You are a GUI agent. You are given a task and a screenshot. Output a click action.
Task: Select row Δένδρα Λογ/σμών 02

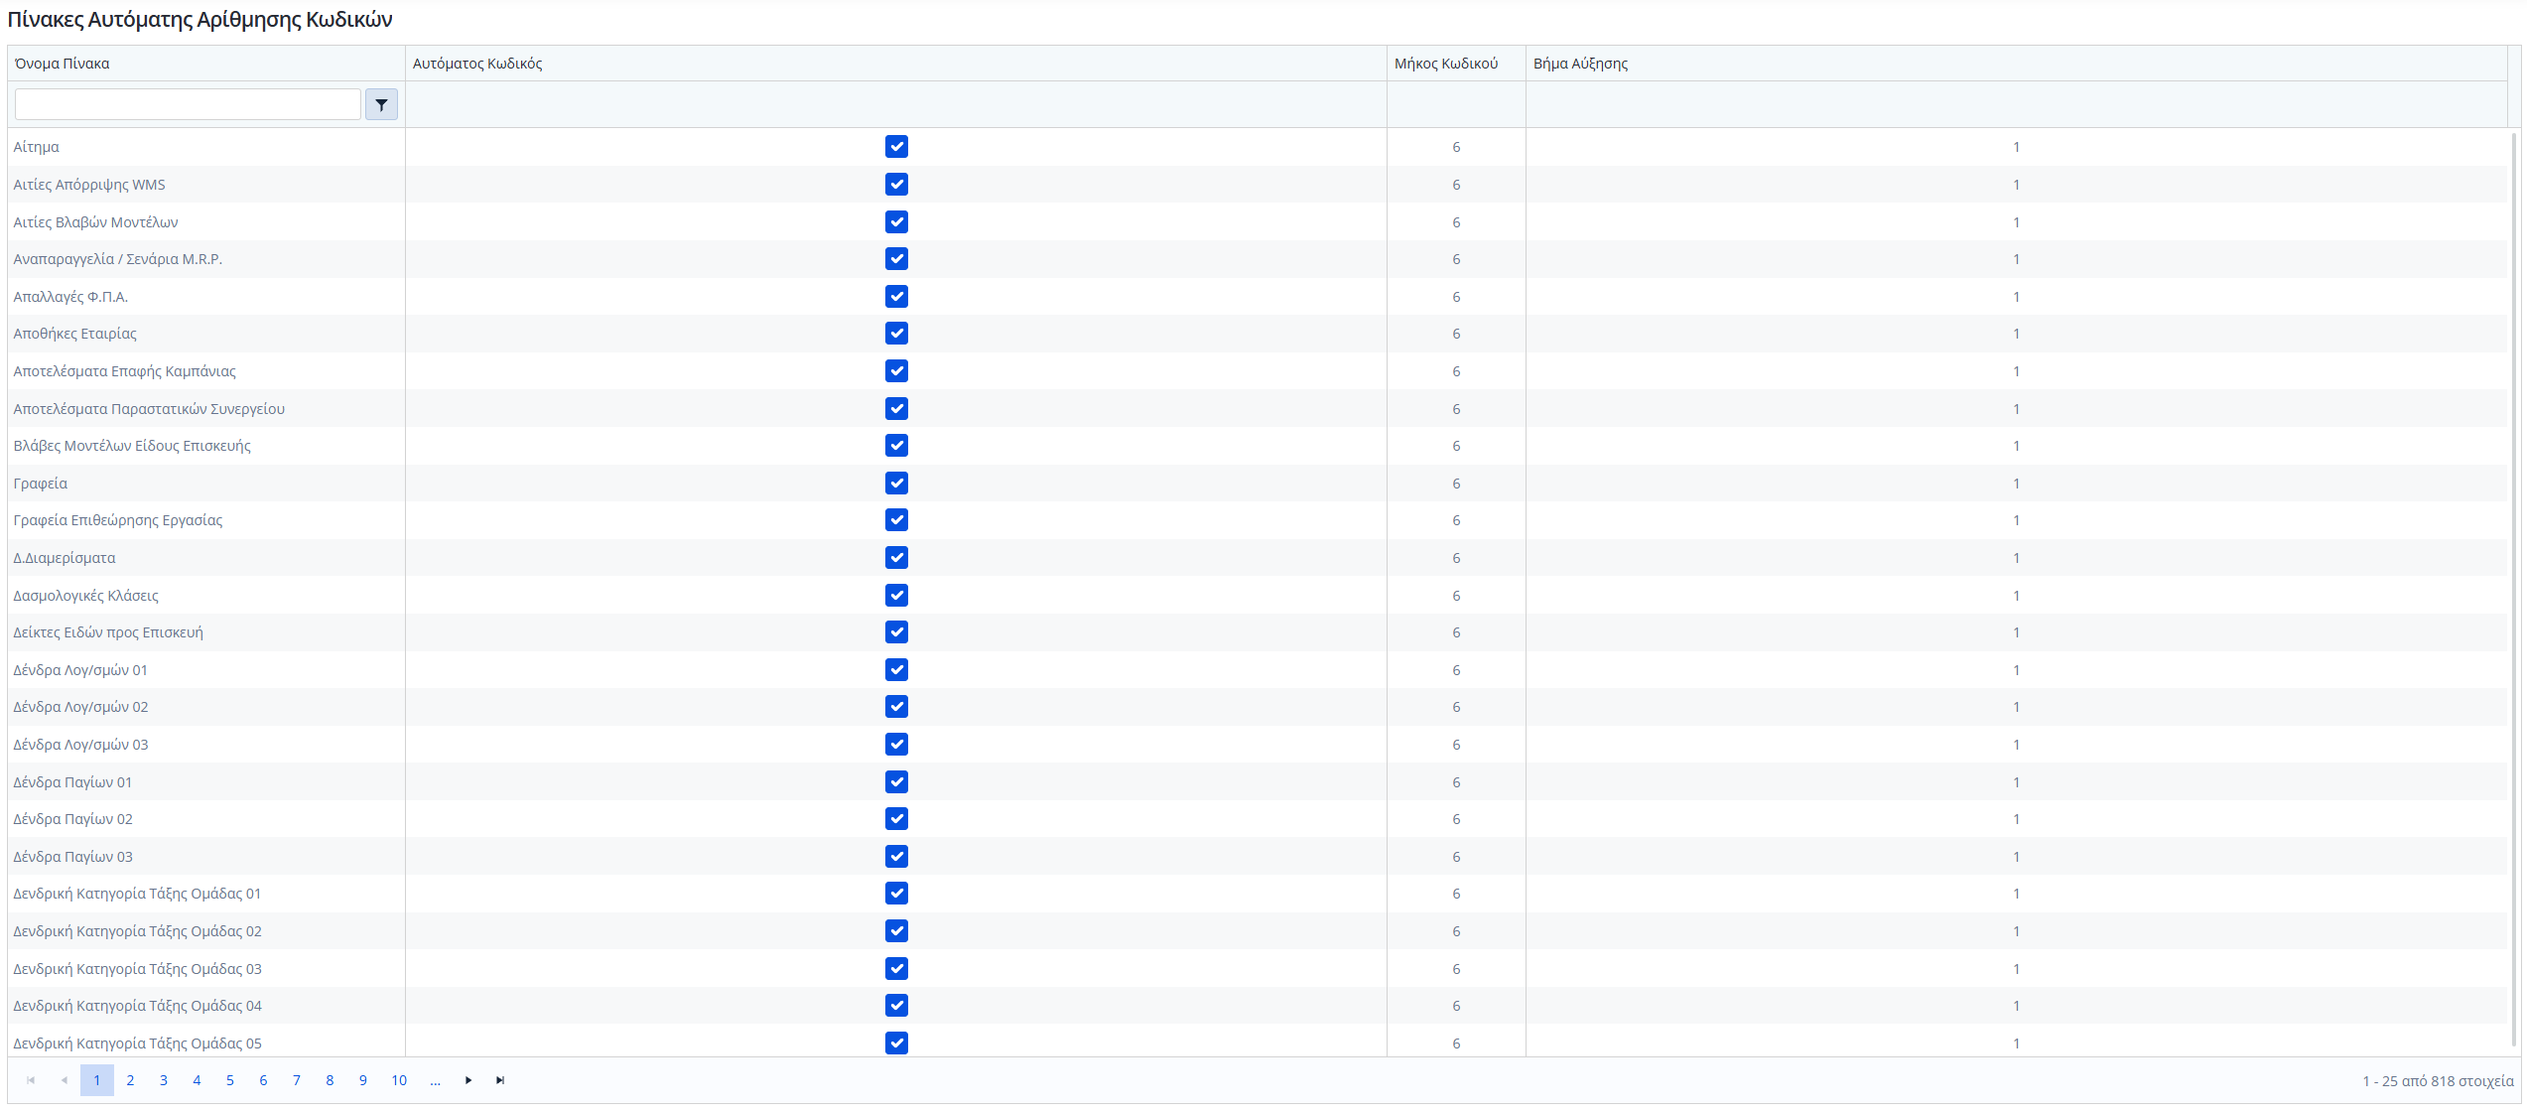tap(1258, 707)
